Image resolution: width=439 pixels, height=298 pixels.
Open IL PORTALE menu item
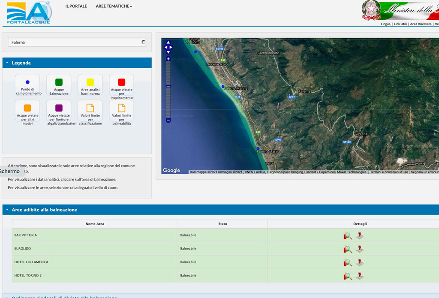click(76, 6)
